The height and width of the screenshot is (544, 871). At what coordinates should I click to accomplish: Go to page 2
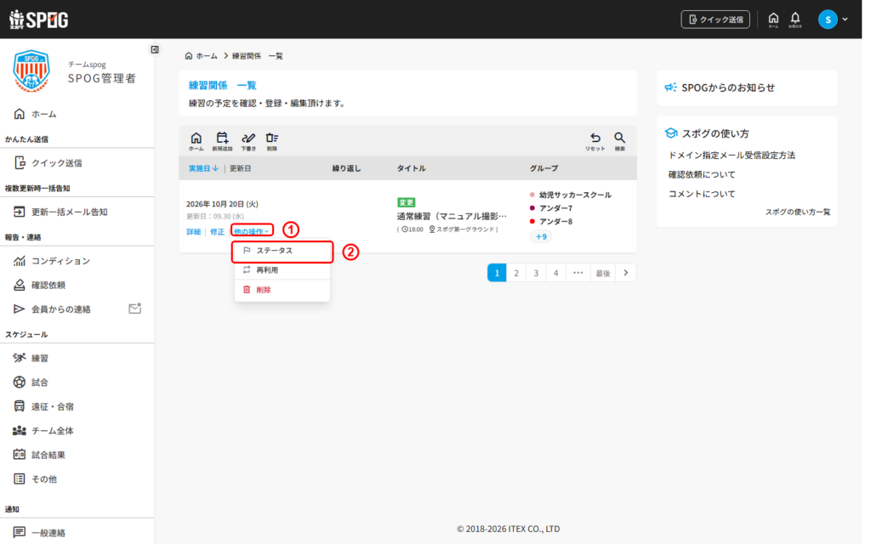516,273
